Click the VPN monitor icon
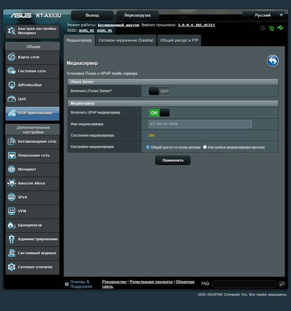Image resolution: width=291 pixels, height=311 pixels. point(11,211)
